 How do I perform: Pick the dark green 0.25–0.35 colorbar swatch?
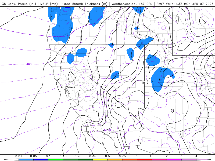[85, 160]
